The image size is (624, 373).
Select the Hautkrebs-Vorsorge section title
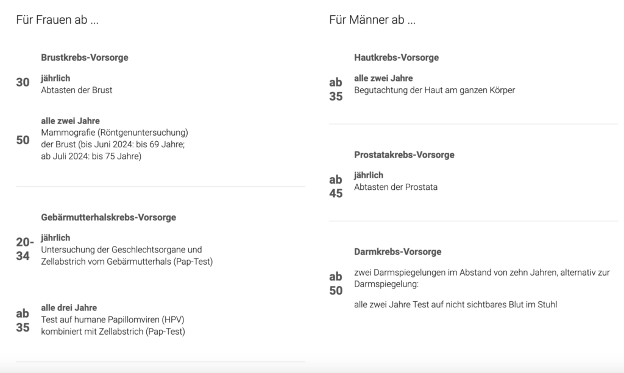pyautogui.click(x=396, y=58)
